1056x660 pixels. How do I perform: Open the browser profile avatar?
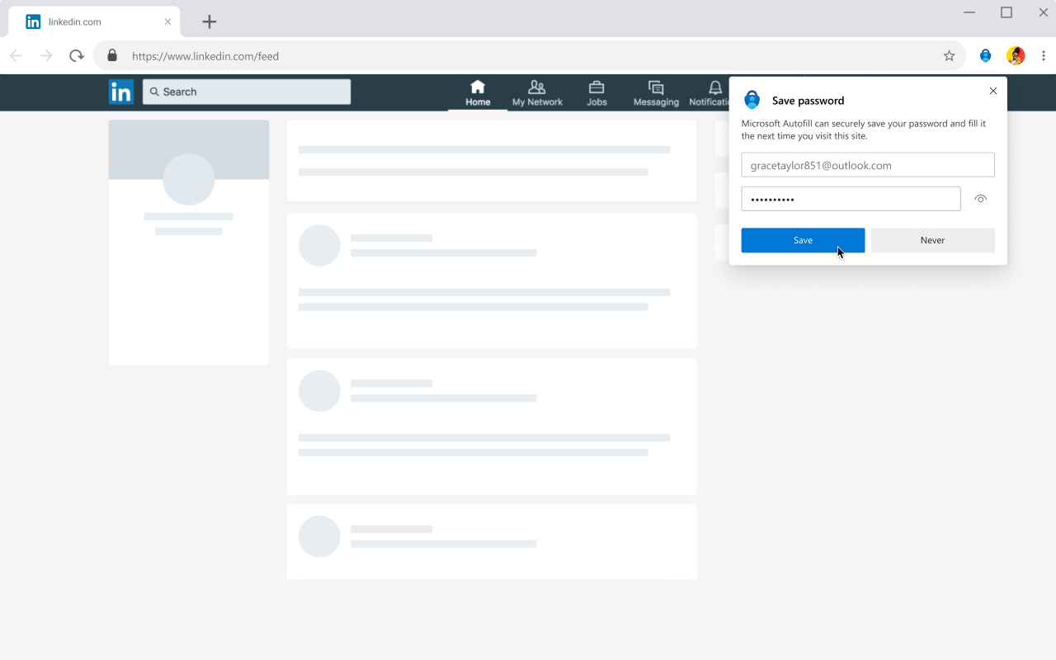(x=1016, y=56)
